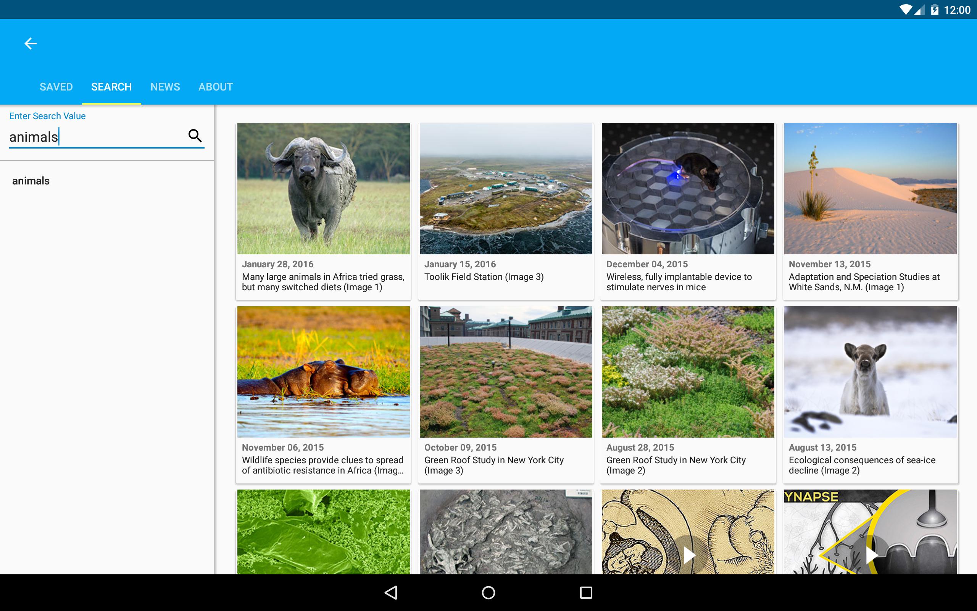This screenshot has width=977, height=611.
Task: Switch to the SAVED tab
Action: [56, 87]
